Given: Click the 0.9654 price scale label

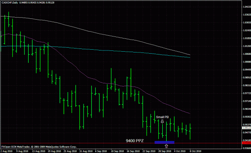Looking at the screenshot, I should pyautogui.click(x=247, y=109).
